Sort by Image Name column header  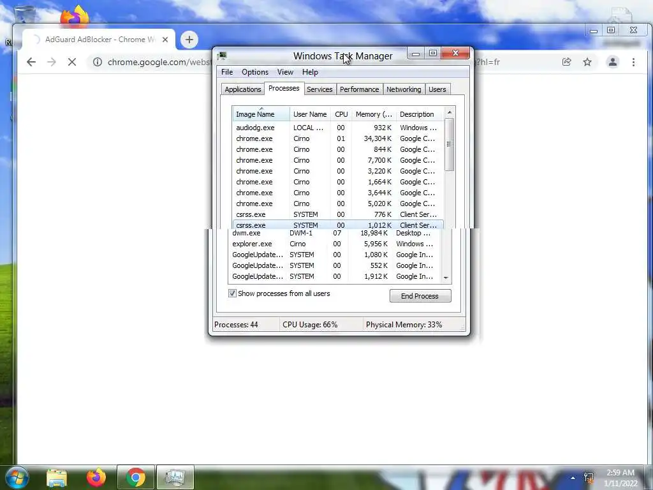261,114
